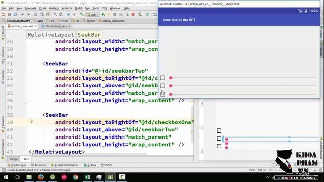Open Excel from the taskbar
Screen dimensions: 324x182
[87, 177]
